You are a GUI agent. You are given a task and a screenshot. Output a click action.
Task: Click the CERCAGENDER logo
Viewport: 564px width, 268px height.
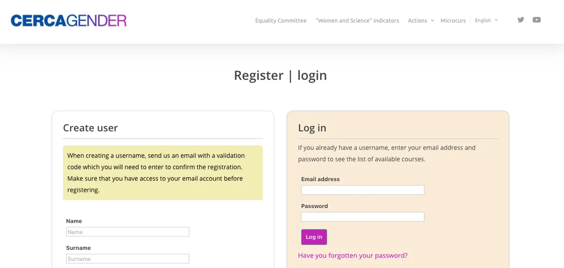[x=69, y=20]
